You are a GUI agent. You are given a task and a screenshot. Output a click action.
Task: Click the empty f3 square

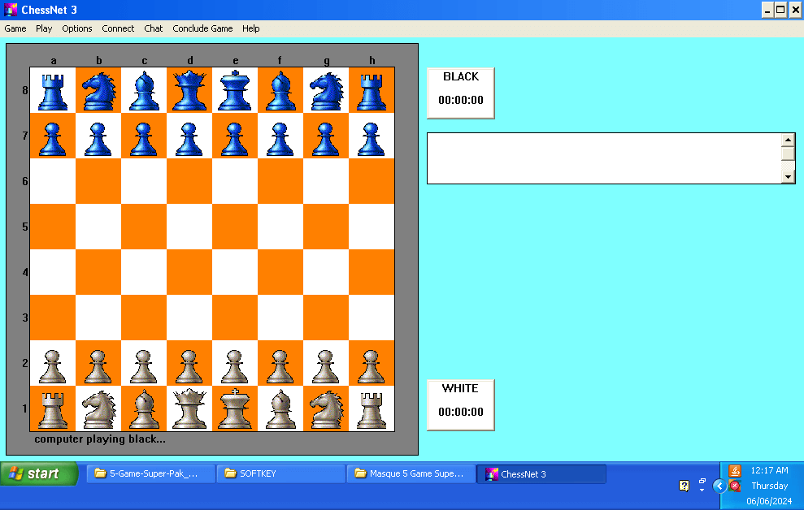point(280,318)
